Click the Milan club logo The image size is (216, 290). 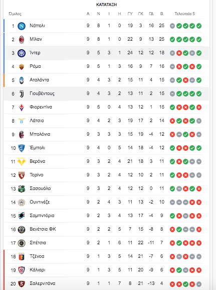22,39
